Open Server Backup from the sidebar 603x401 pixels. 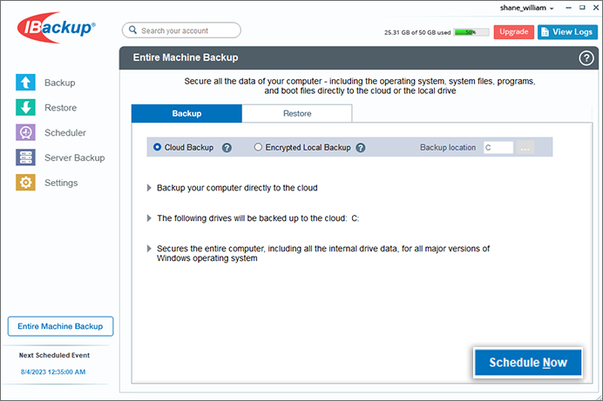(75, 157)
